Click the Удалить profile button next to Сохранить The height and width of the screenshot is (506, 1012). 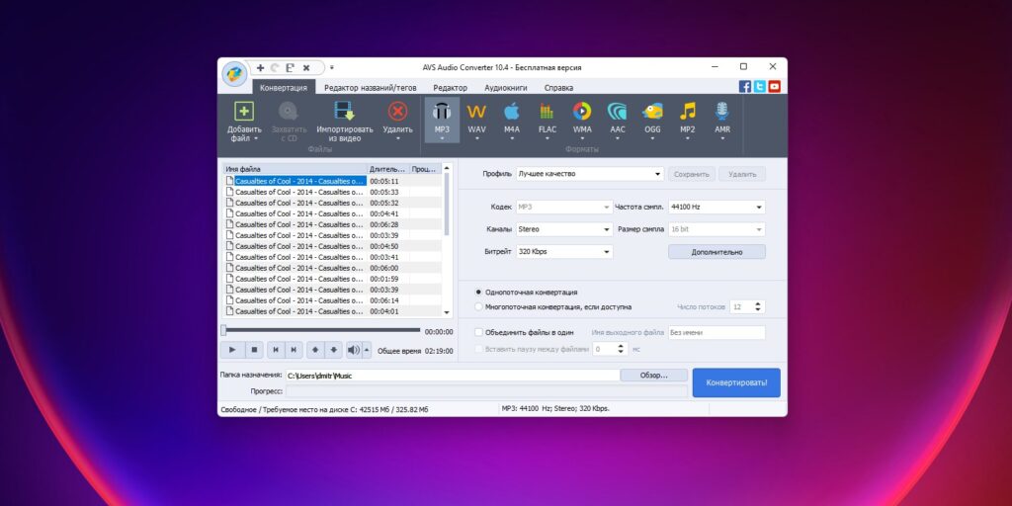[742, 174]
